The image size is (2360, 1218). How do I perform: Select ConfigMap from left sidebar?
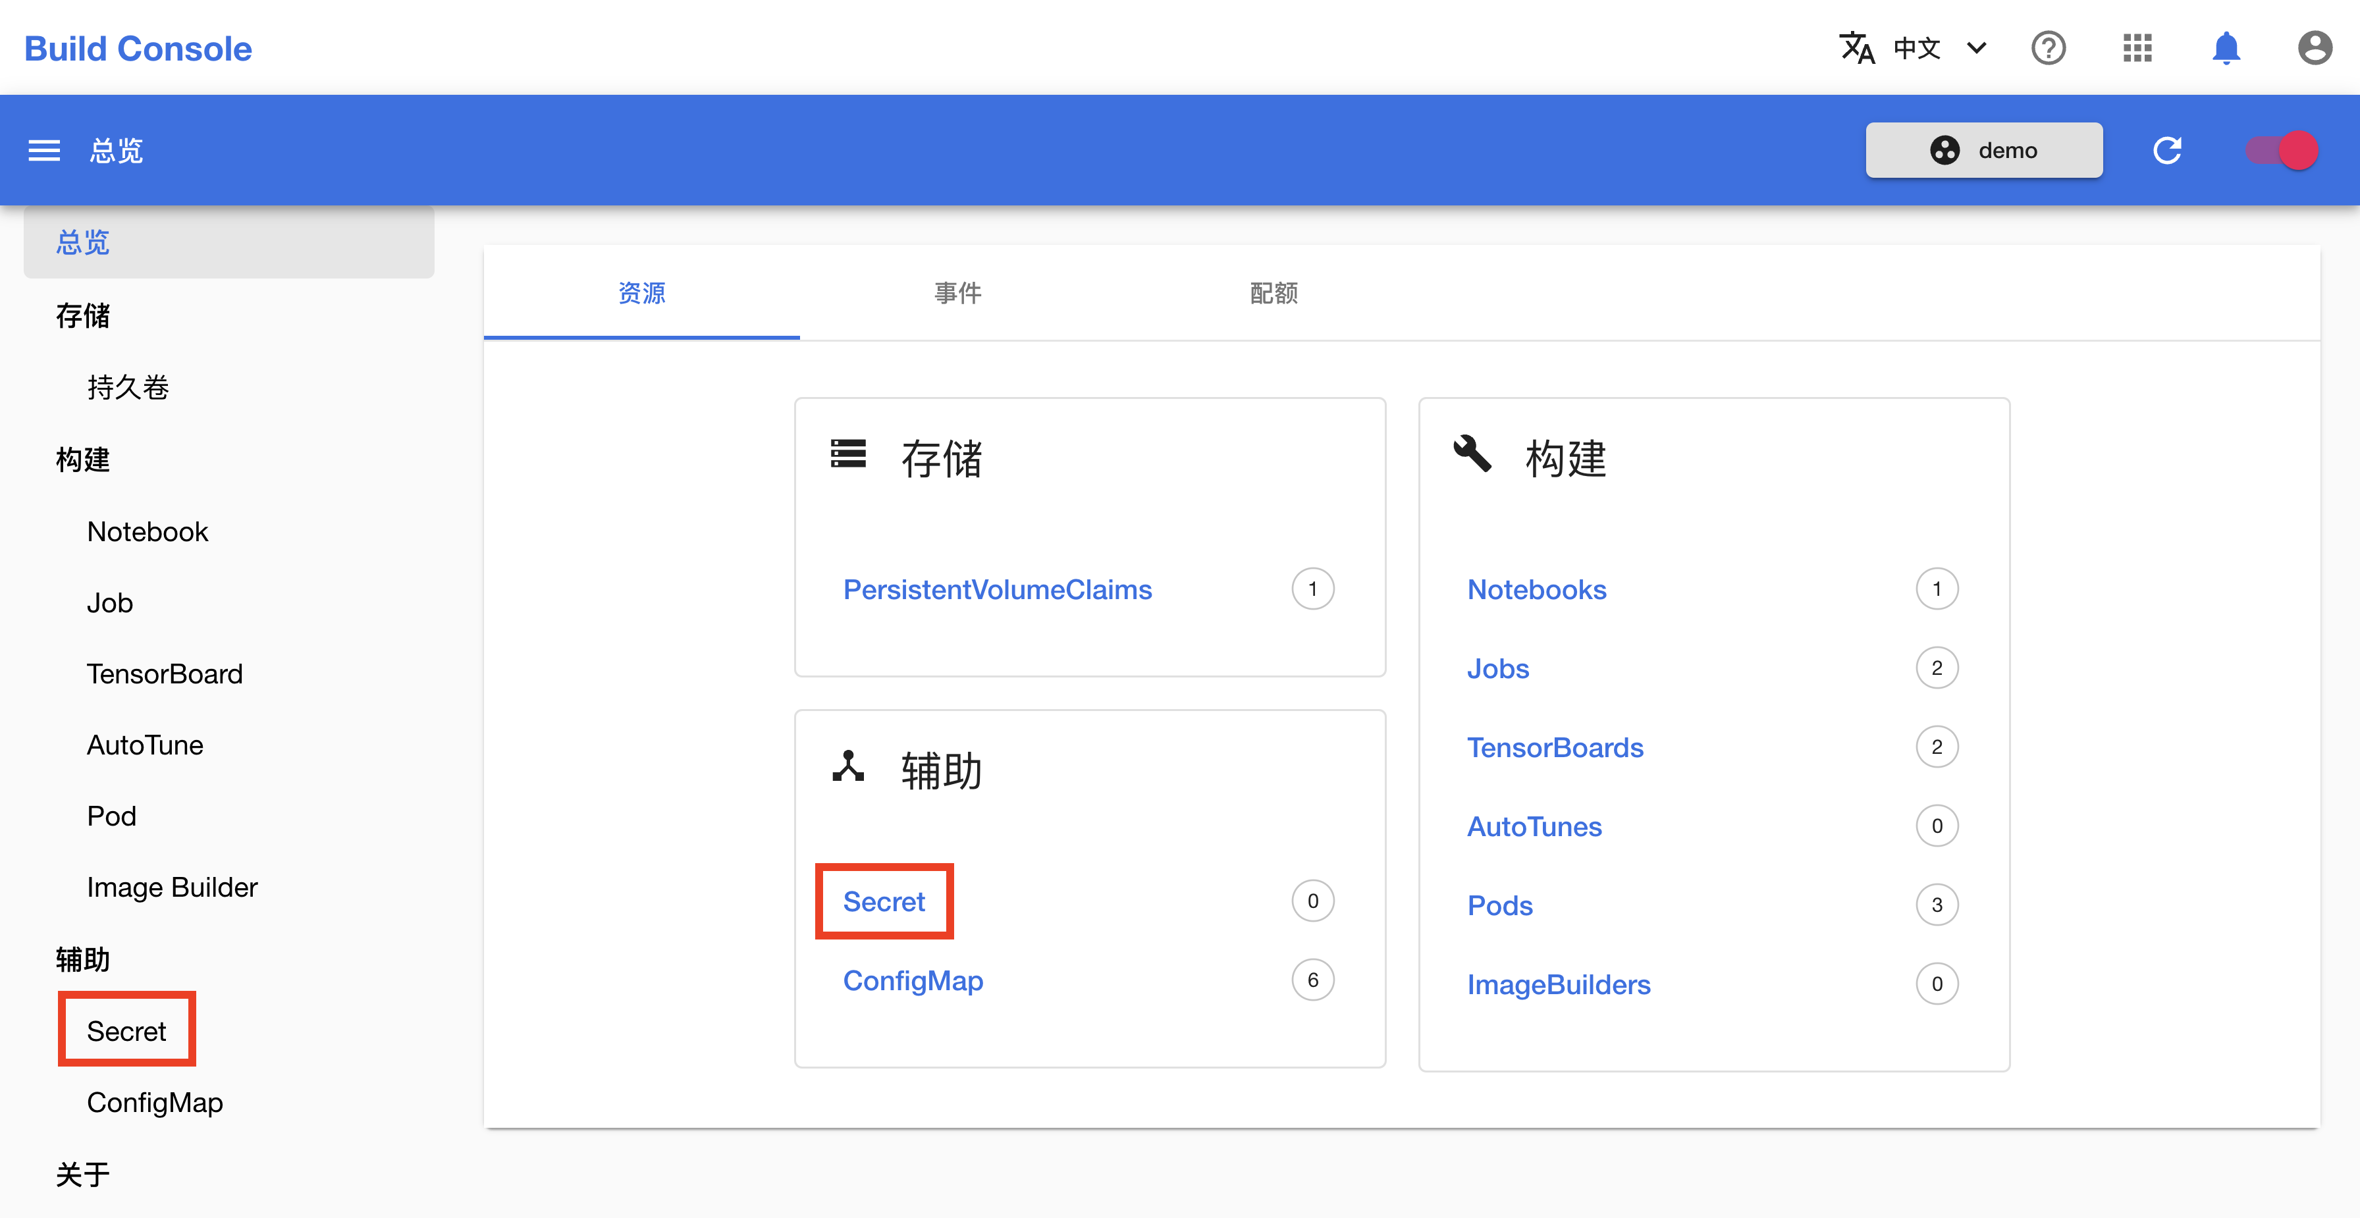tap(154, 1101)
